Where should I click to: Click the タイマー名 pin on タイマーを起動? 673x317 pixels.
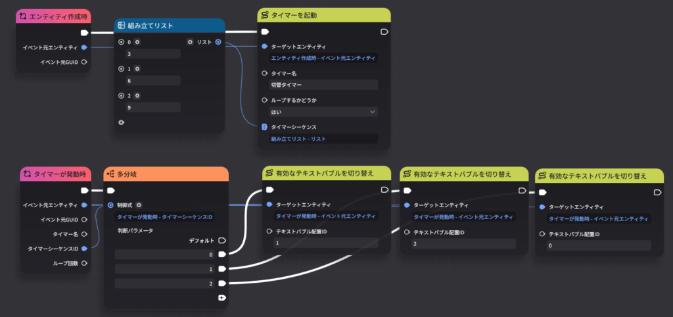pyautogui.click(x=265, y=74)
